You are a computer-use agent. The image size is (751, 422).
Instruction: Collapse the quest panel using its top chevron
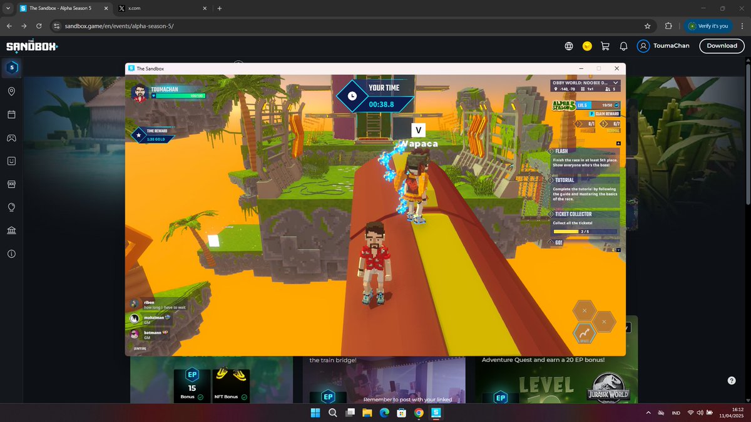pos(618,143)
